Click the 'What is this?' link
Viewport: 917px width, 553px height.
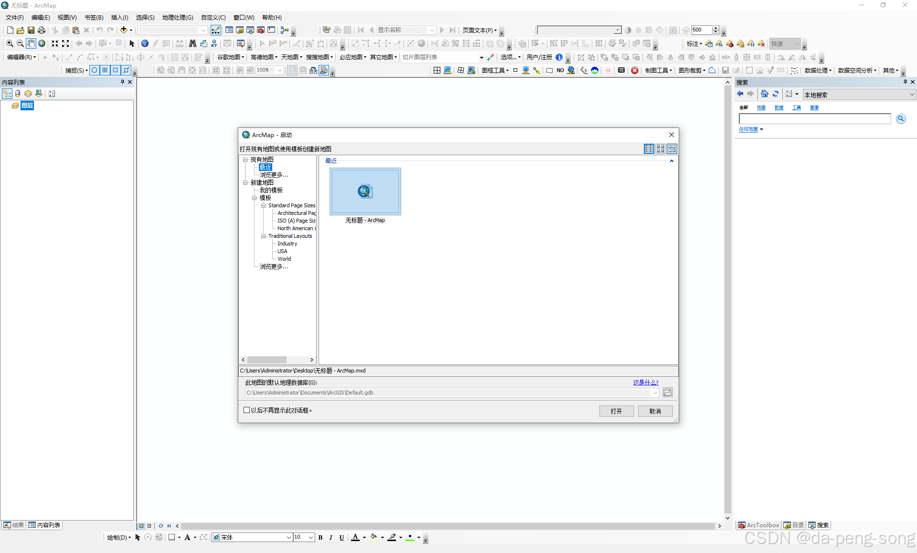pyautogui.click(x=645, y=383)
